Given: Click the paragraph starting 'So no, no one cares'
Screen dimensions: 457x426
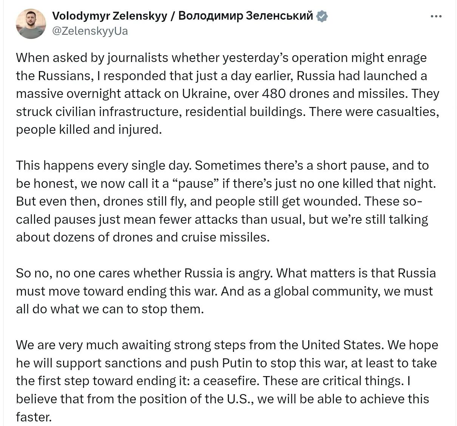Looking at the screenshot, I should pyautogui.click(x=225, y=291).
